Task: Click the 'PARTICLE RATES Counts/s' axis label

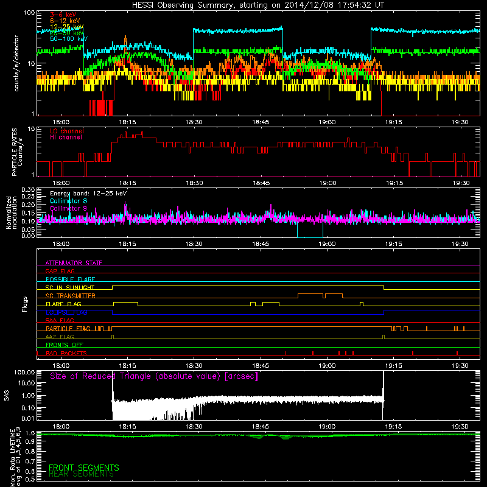Action: coord(17,152)
